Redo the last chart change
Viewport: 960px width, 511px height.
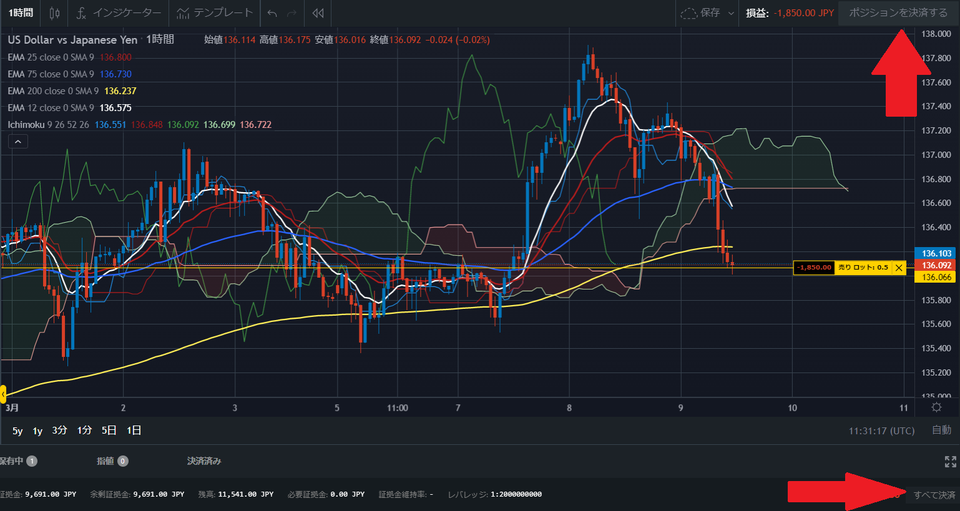[x=291, y=13]
